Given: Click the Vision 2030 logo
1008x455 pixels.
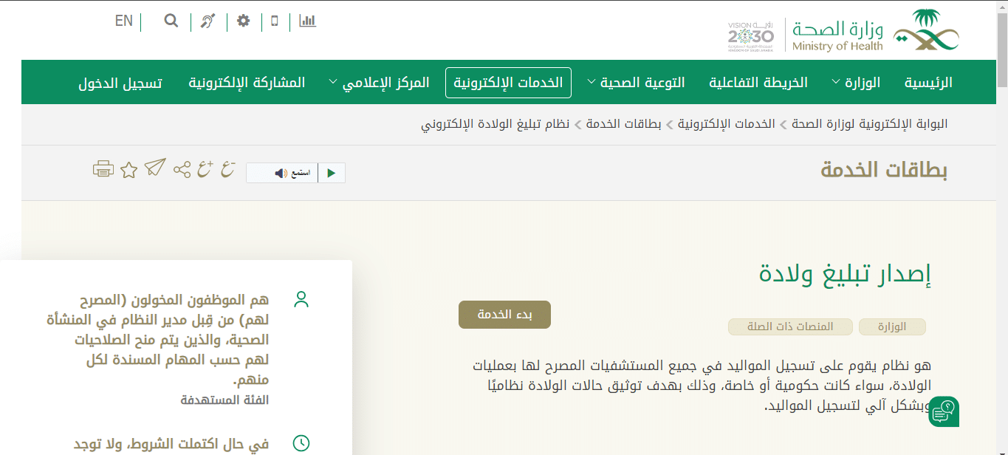Looking at the screenshot, I should click(x=751, y=36).
